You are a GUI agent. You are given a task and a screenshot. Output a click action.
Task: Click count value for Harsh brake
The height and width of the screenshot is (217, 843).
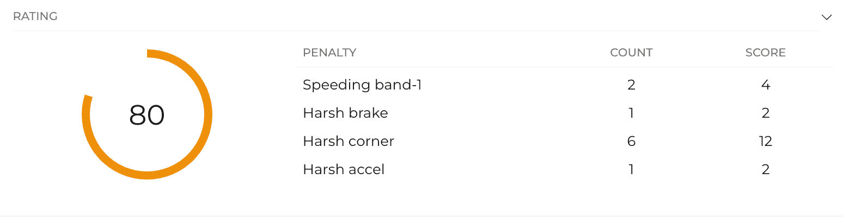[x=631, y=113]
